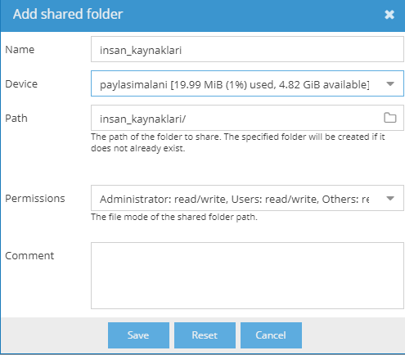405x355 pixels.
Task: Click the path help text about folder creation
Action: 238,142
